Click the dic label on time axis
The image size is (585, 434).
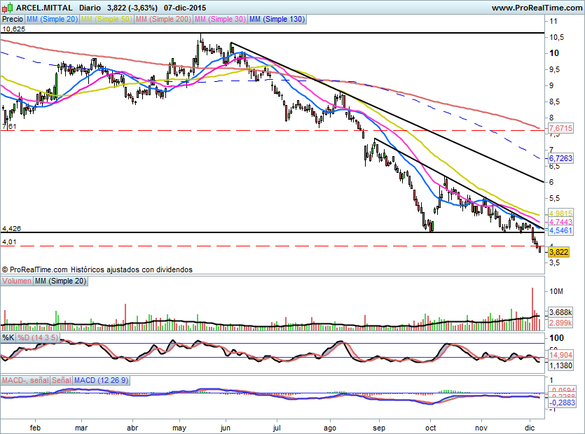click(x=530, y=428)
